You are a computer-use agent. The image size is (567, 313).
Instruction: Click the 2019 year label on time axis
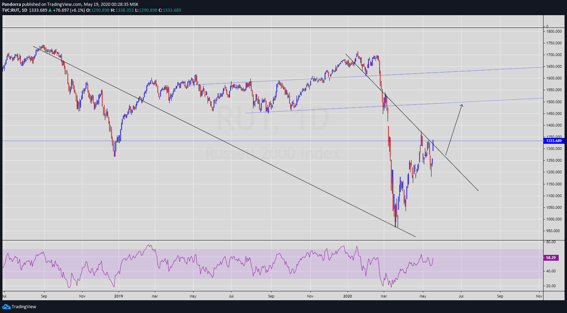pos(118,296)
